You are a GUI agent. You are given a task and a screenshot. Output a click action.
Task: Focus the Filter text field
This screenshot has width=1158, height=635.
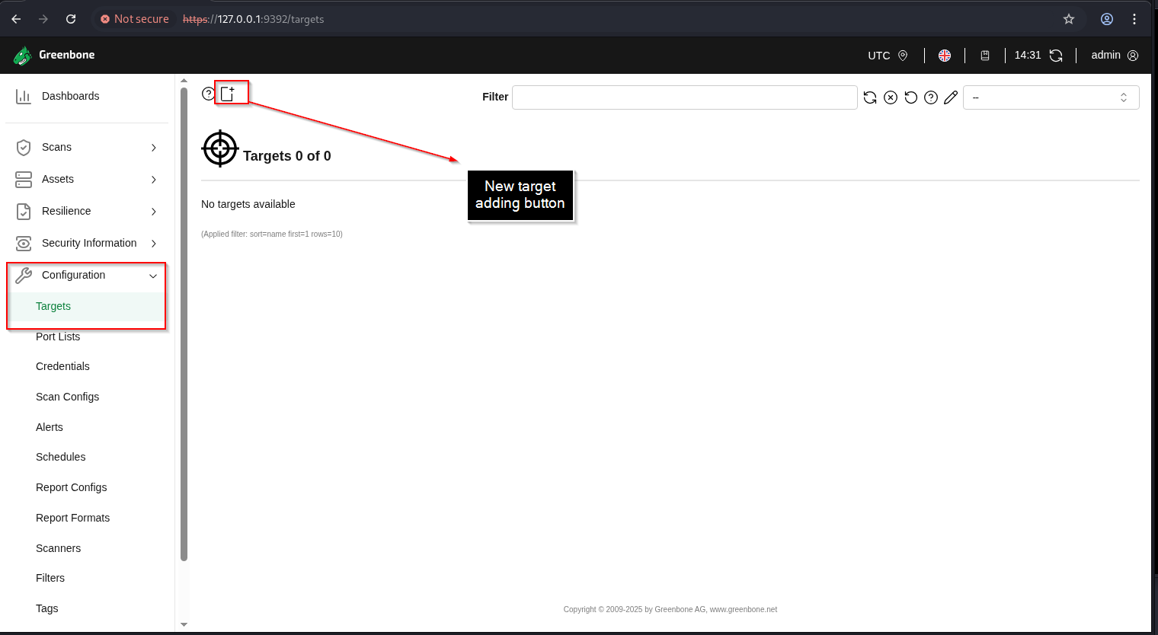685,97
